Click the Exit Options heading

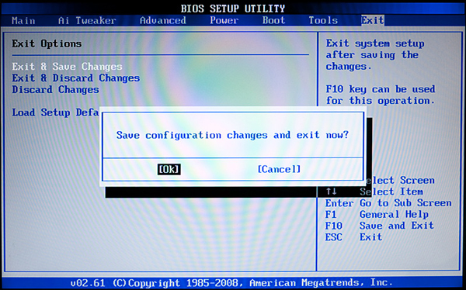pos(47,43)
